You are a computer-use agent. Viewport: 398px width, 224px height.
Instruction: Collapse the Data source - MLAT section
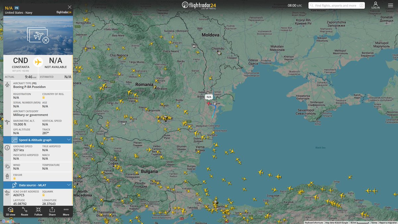point(69,185)
